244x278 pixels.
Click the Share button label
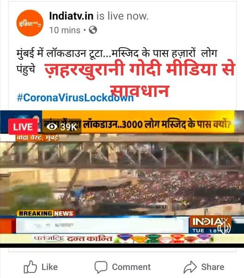tap(212, 267)
